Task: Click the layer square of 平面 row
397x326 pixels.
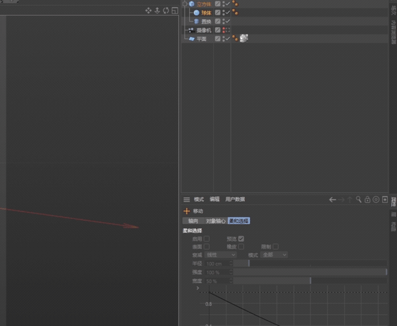Action: (x=218, y=38)
